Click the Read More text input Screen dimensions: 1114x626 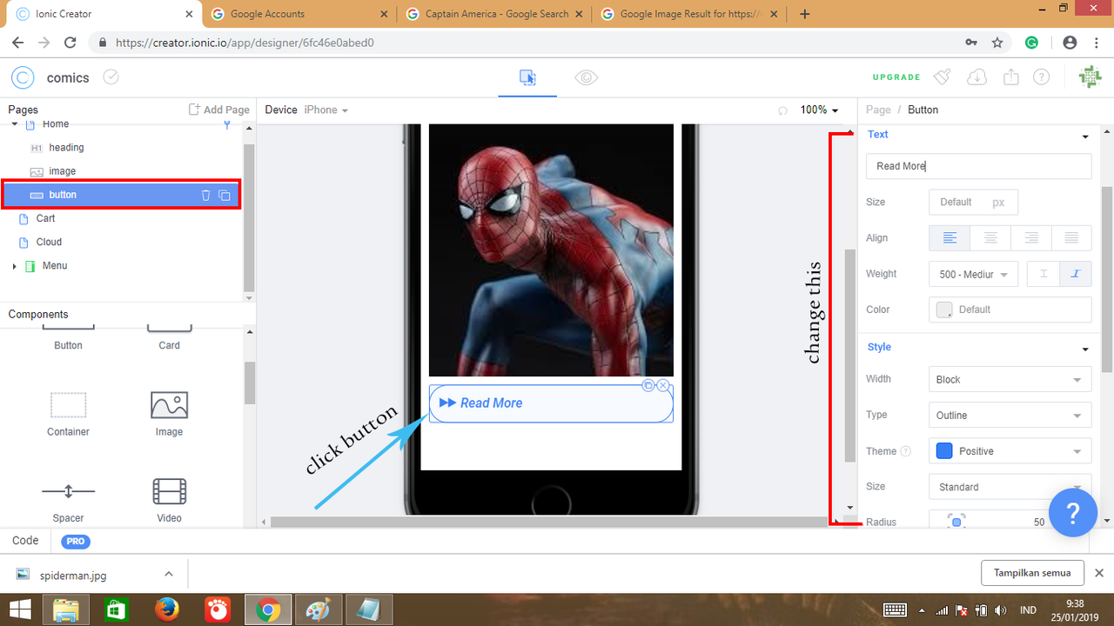click(978, 166)
